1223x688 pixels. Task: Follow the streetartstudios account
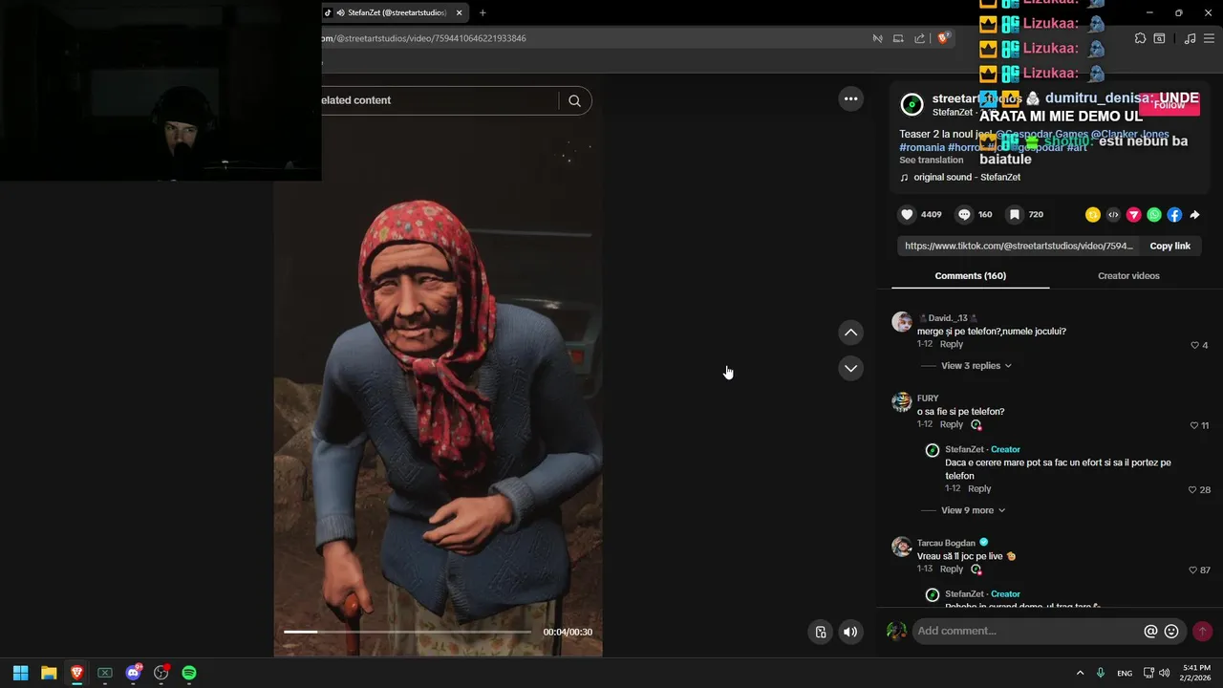point(1169,105)
